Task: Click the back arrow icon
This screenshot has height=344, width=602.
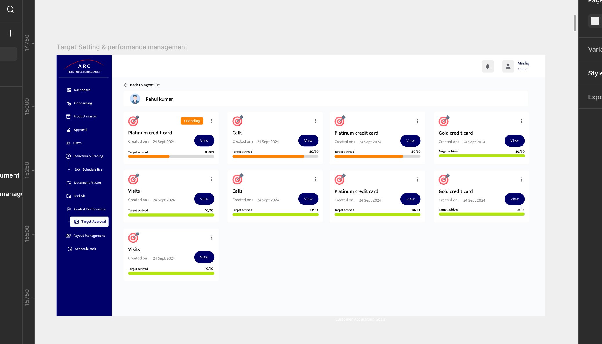Action: [125, 85]
